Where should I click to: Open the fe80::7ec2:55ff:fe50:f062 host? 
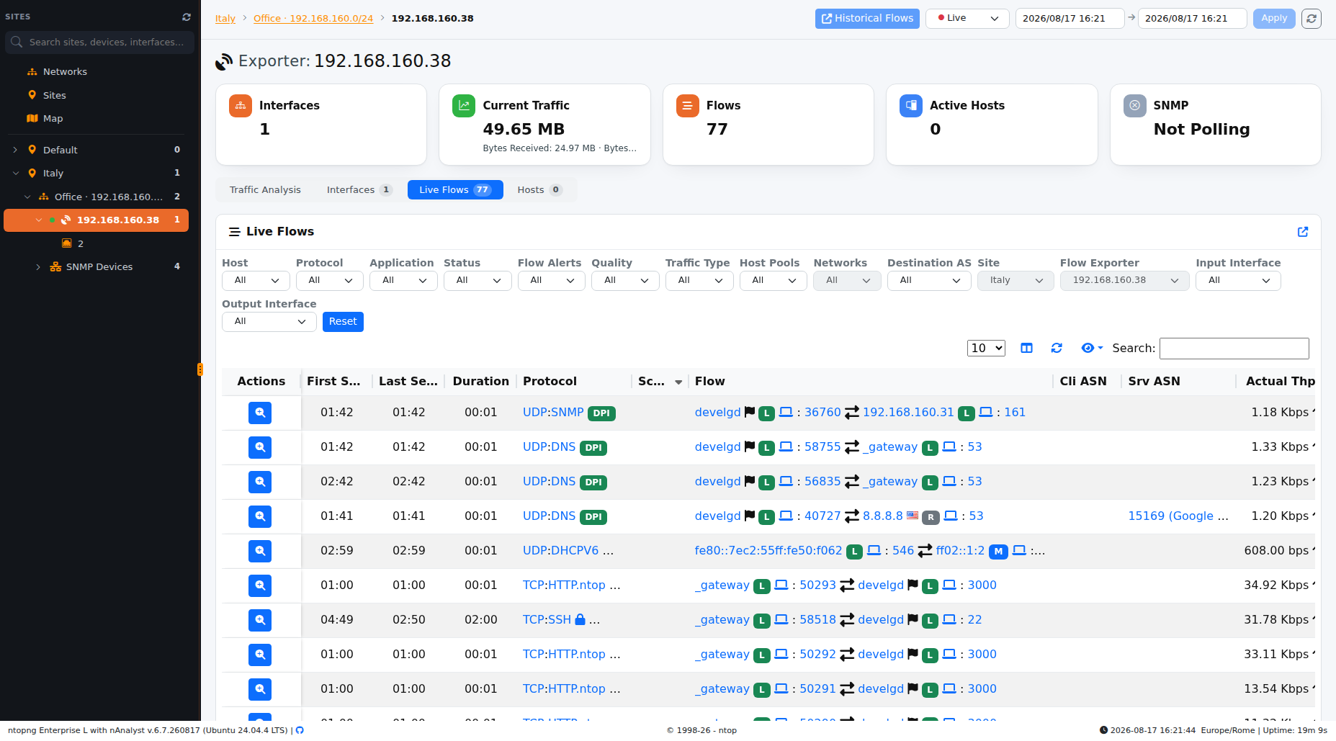(768, 551)
